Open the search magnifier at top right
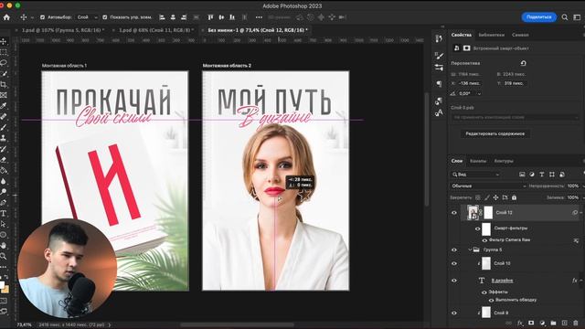This screenshot has height=329, width=585. 565,17
